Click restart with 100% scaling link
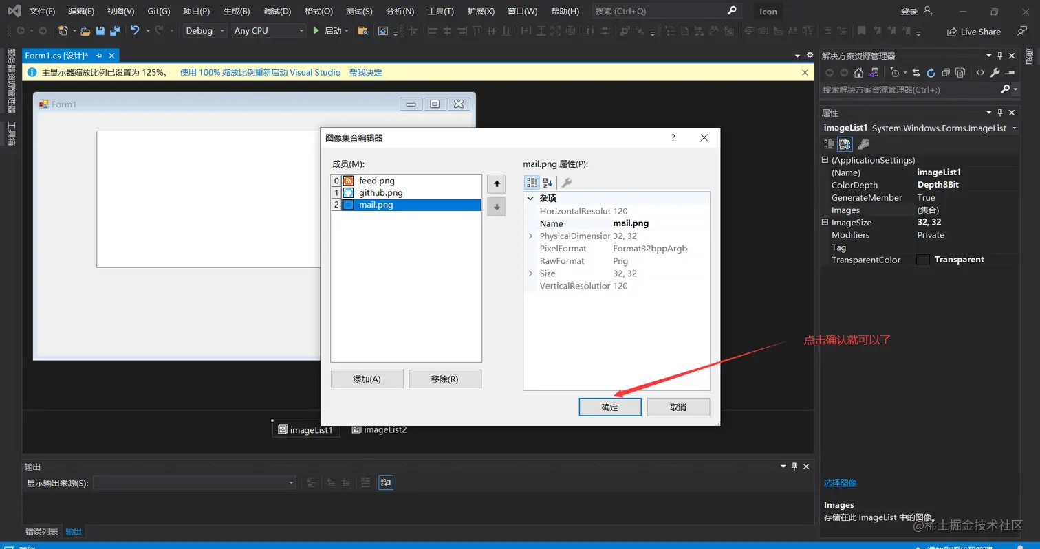This screenshot has width=1040, height=549. point(260,72)
